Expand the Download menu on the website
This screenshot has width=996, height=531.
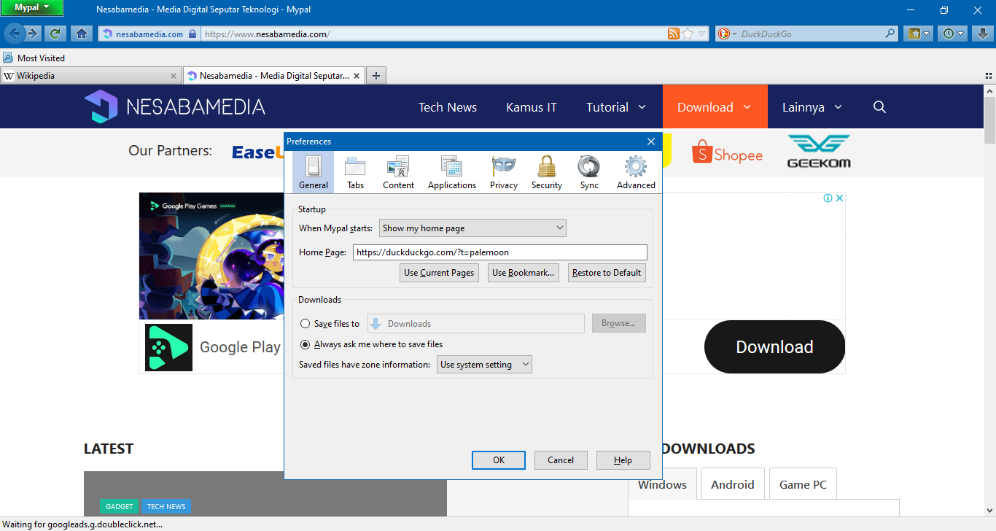(x=715, y=107)
